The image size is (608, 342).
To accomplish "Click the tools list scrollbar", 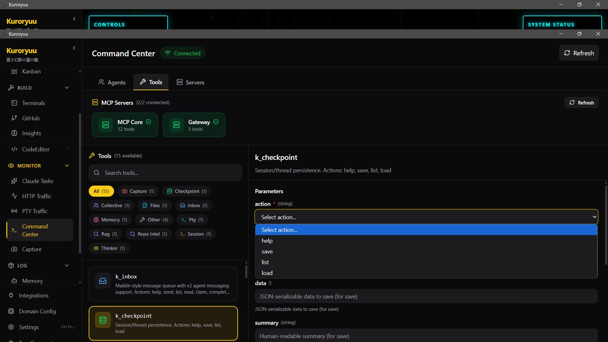I will [x=246, y=271].
